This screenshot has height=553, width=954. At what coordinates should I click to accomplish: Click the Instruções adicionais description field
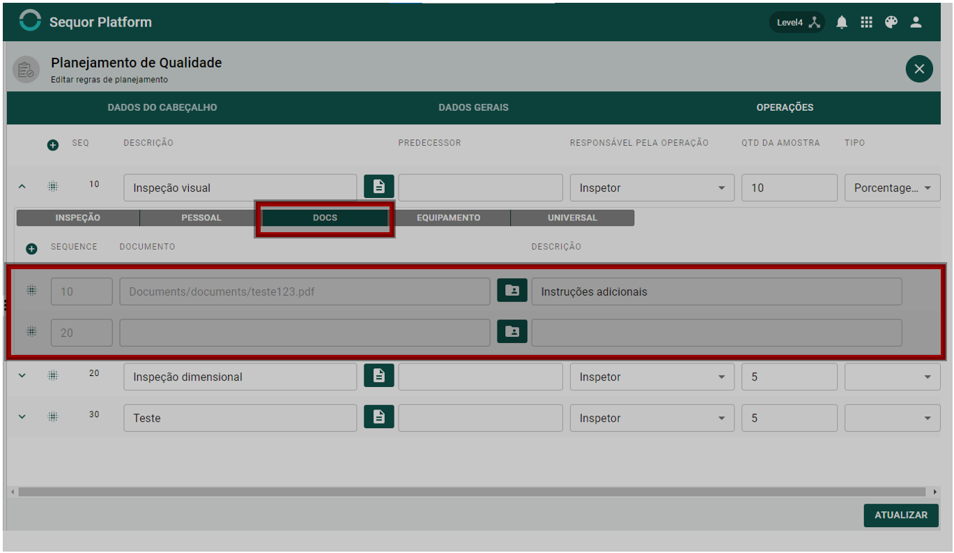click(x=716, y=291)
